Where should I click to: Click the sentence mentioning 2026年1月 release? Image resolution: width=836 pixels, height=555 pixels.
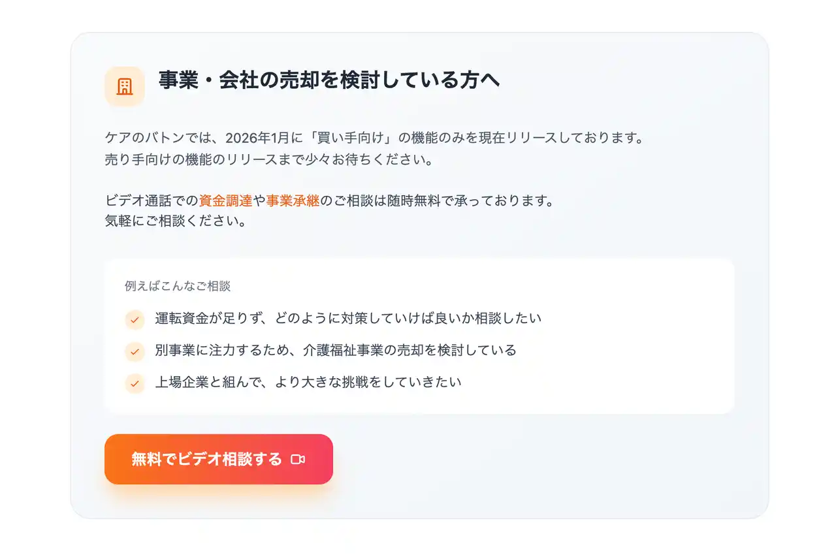375,138
